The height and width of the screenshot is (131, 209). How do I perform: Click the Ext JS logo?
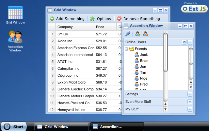pyautogui.click(x=194, y=9)
